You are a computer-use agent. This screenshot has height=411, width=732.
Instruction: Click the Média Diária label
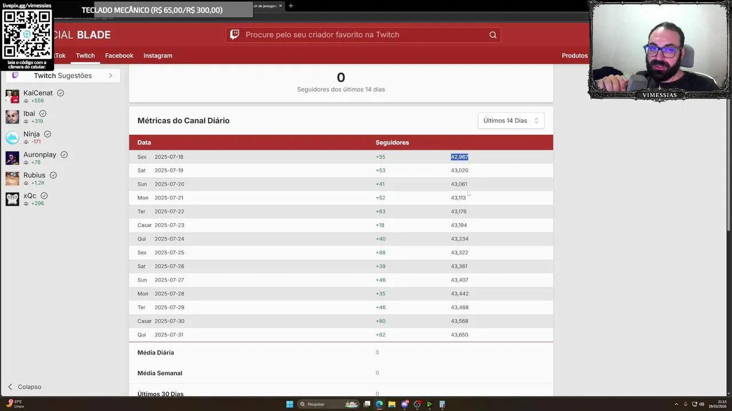pyautogui.click(x=156, y=353)
